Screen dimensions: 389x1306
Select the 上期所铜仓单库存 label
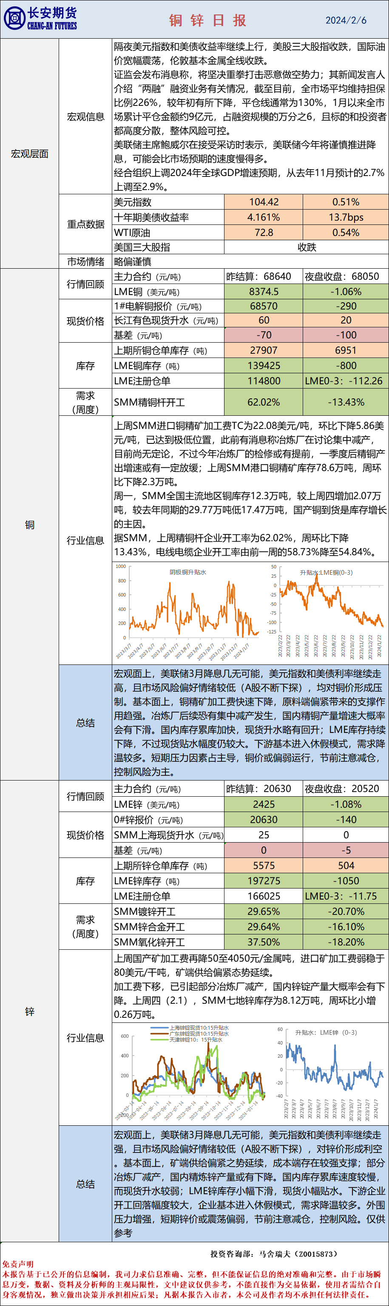(x=160, y=350)
